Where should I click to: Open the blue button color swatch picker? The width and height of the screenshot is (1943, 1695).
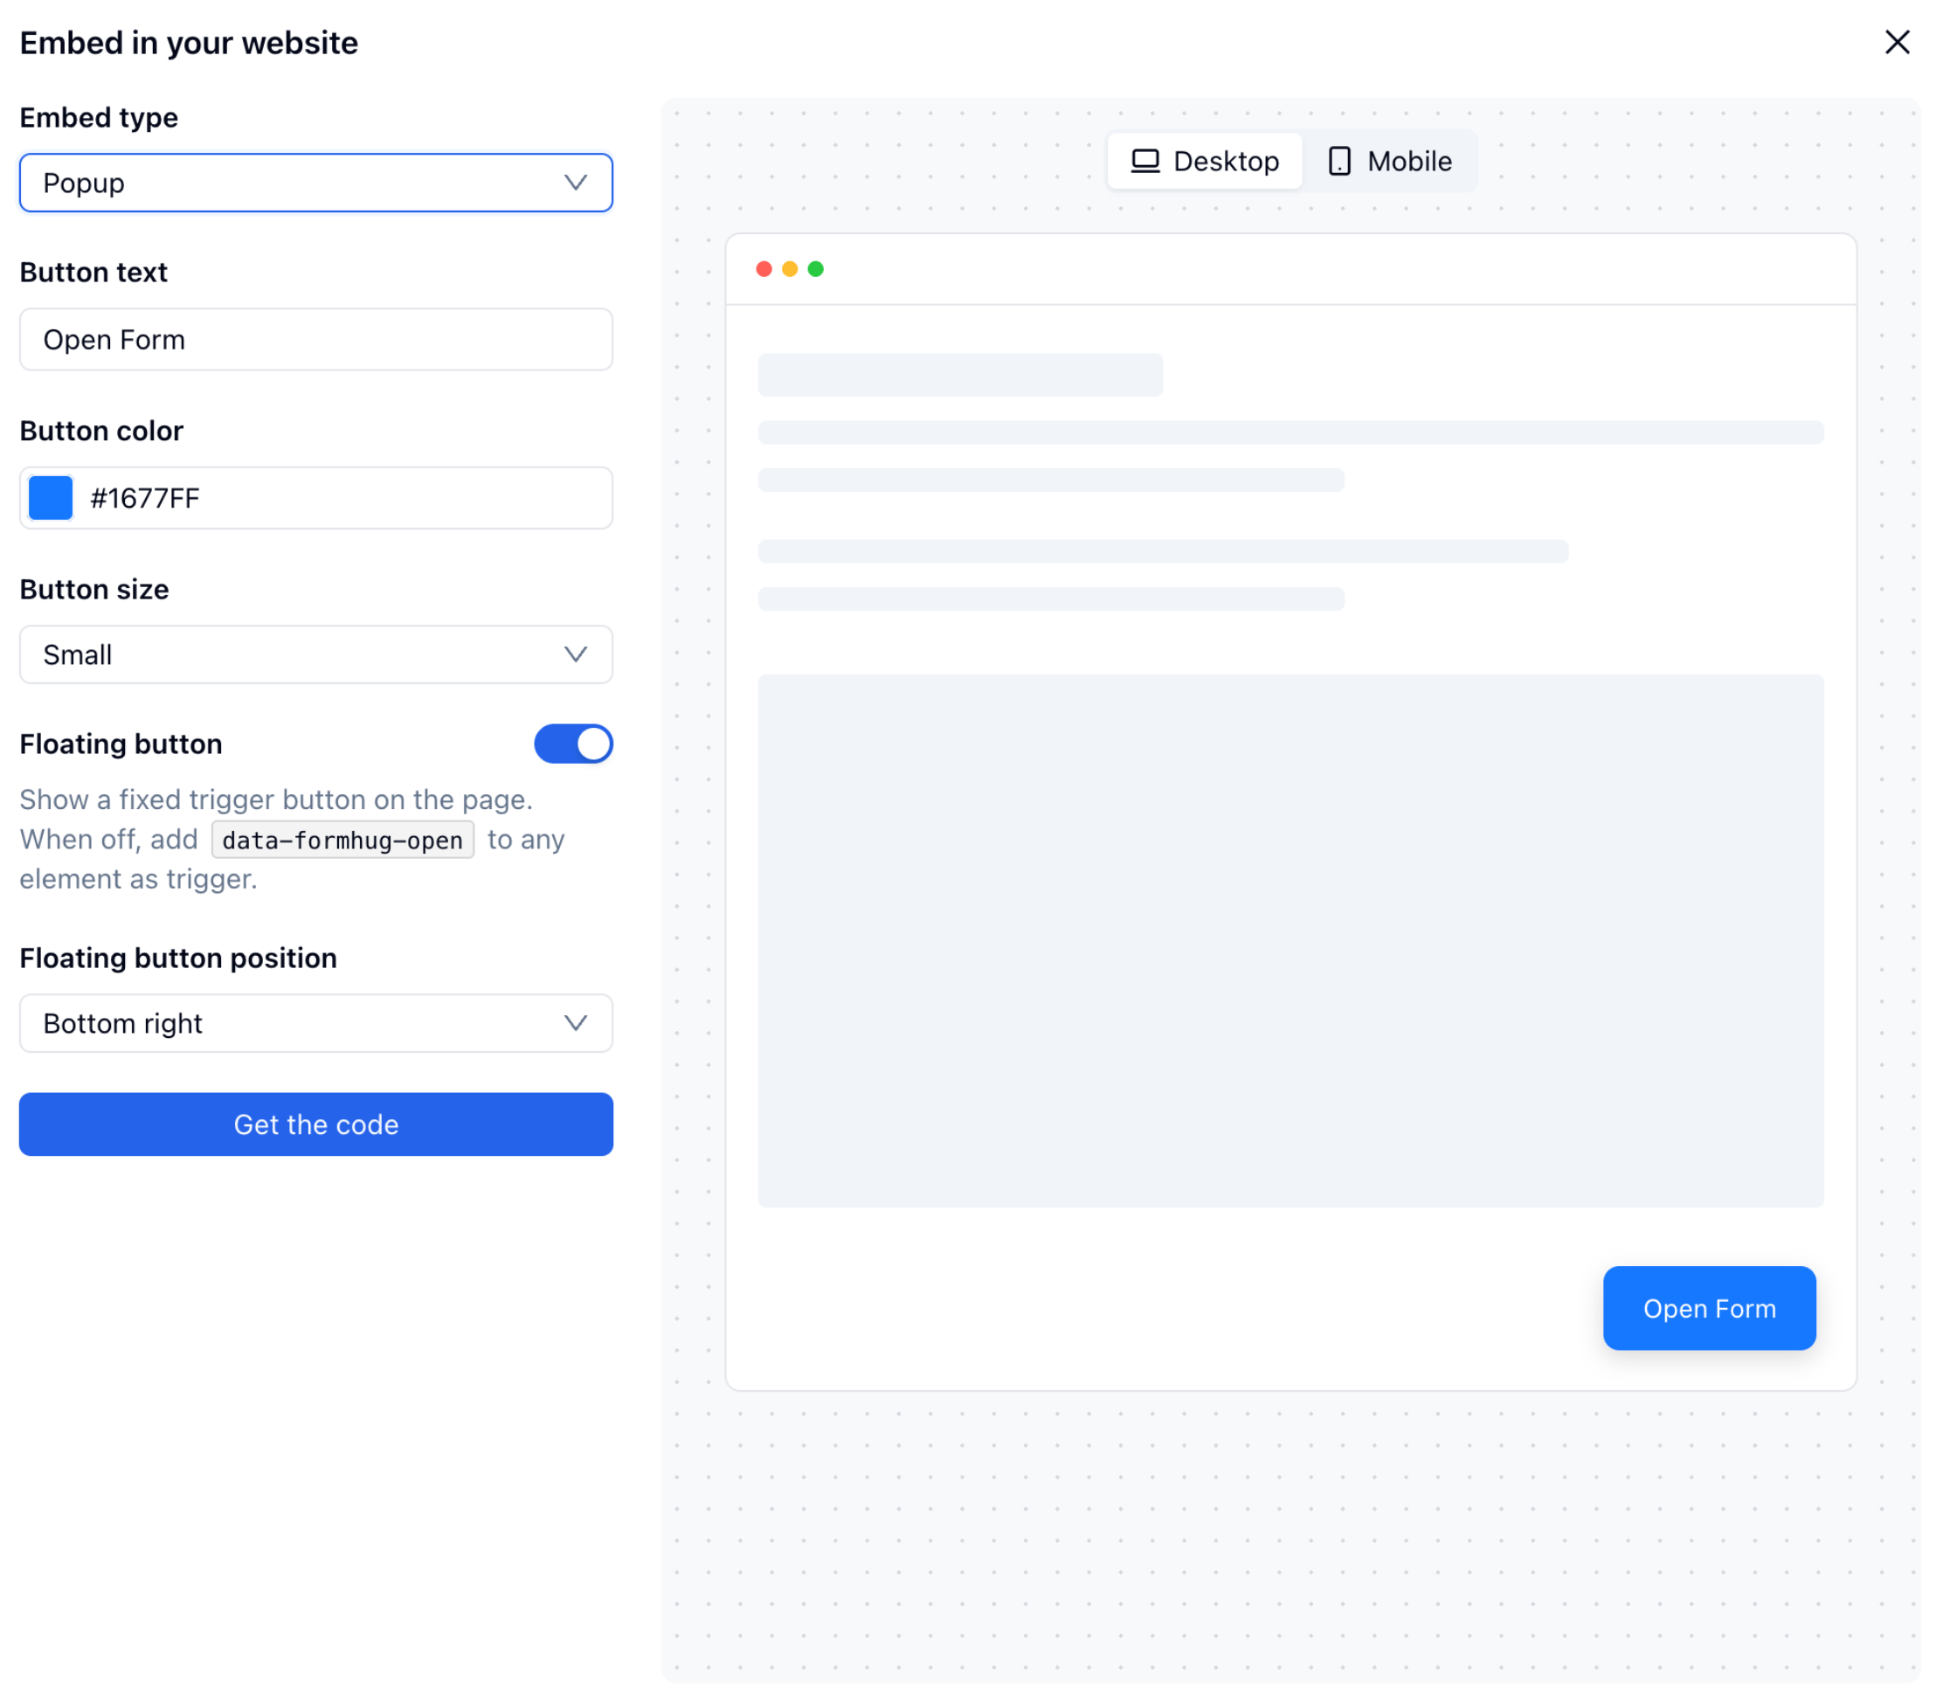pyautogui.click(x=51, y=499)
